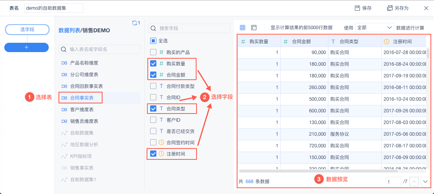The width and height of the screenshot is (434, 194).
Task: Click the table name search box
Action: [x=99, y=49]
